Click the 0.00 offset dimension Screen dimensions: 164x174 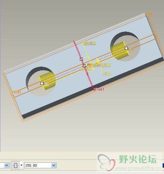click(x=107, y=74)
